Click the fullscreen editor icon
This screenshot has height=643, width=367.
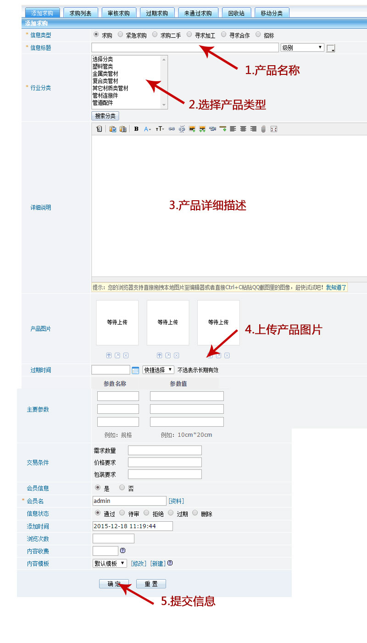[x=274, y=129]
